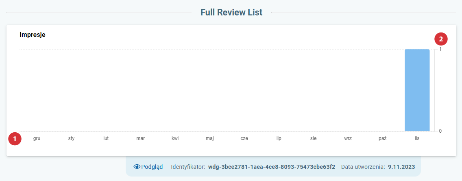Click the blue lis bar in chart
Viewport: 462px width, 181px height.
pyautogui.click(x=417, y=90)
